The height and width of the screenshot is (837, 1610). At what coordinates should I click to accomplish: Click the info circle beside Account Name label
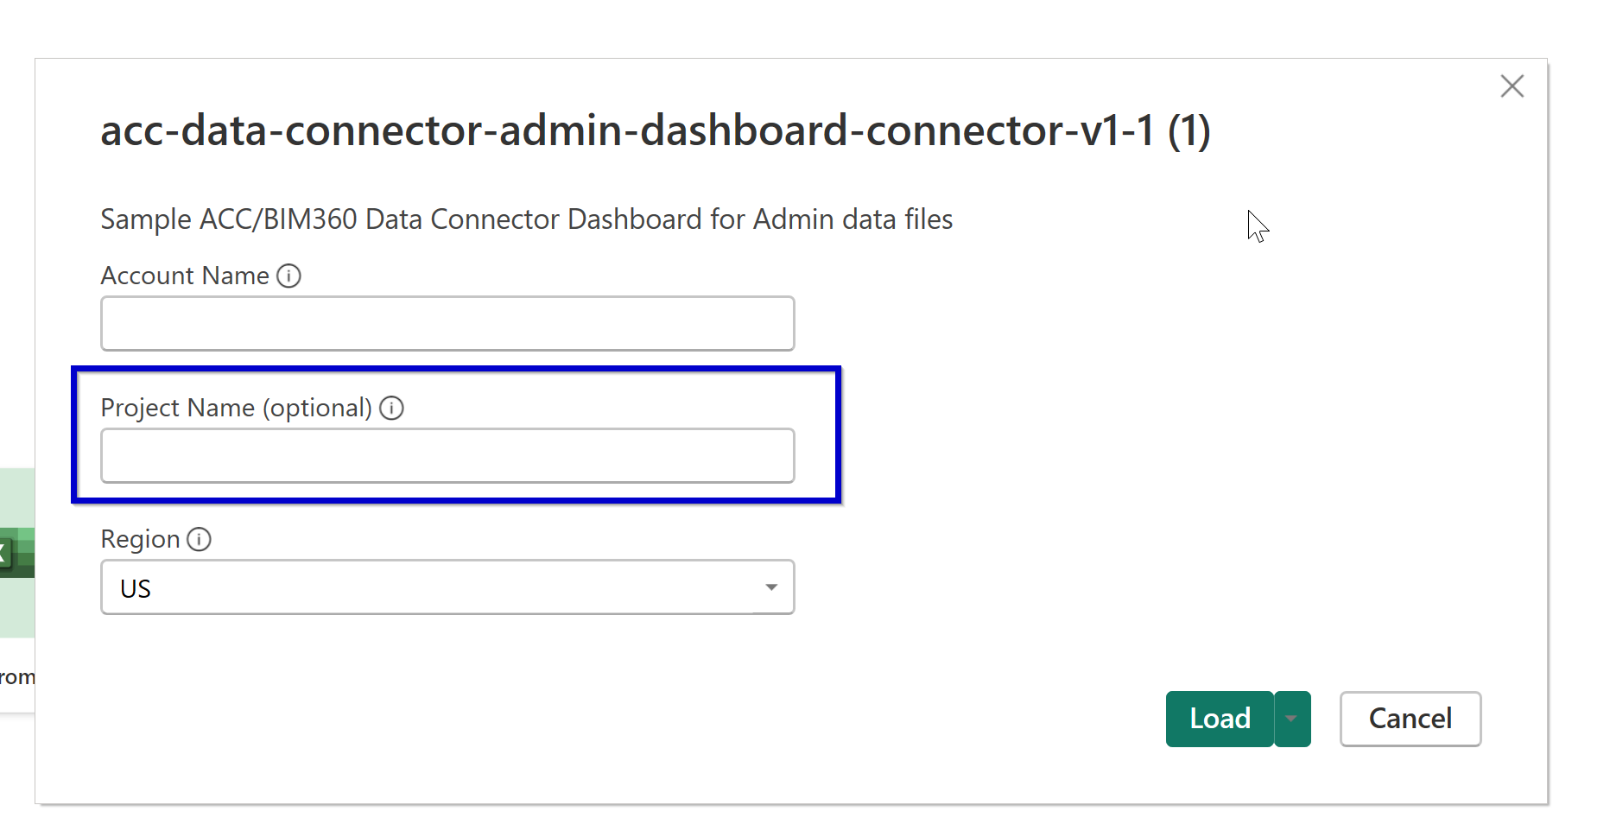click(x=290, y=276)
